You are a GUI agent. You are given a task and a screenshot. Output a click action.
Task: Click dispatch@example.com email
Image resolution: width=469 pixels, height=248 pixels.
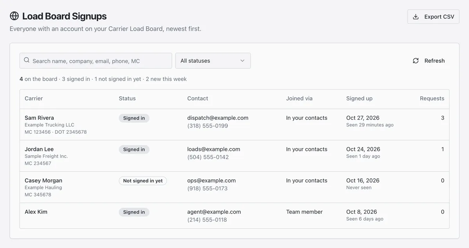click(218, 118)
